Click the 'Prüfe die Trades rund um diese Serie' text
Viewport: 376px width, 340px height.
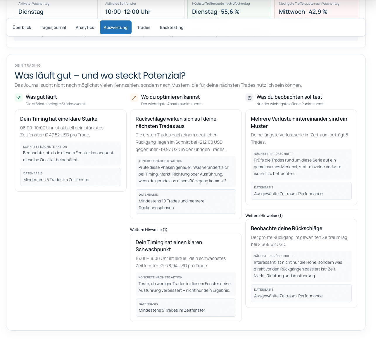click(x=298, y=167)
